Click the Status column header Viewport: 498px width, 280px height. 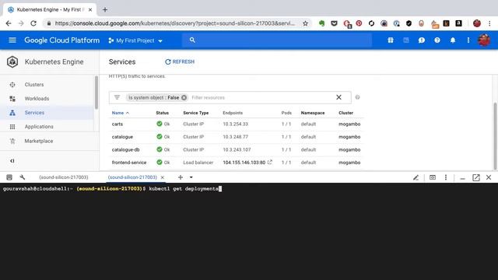coord(163,113)
